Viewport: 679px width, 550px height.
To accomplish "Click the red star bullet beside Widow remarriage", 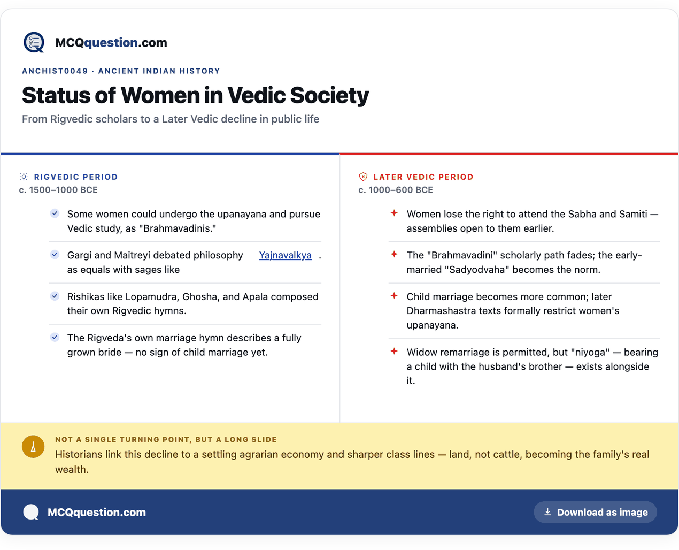I will (x=394, y=352).
